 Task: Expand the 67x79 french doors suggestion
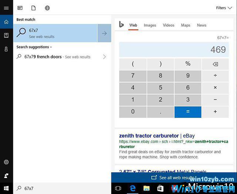coord(104,57)
